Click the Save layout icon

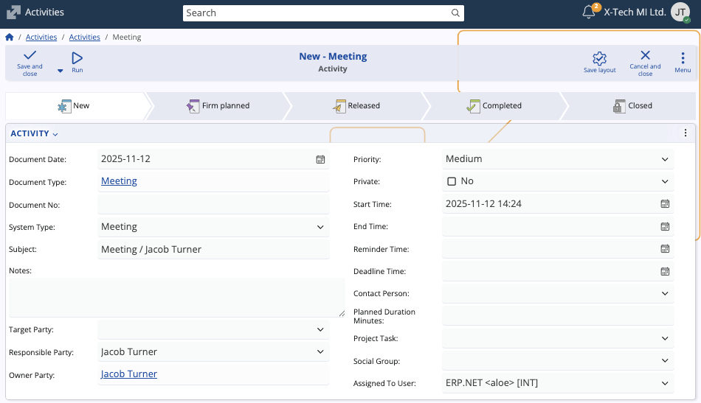pyautogui.click(x=599, y=58)
